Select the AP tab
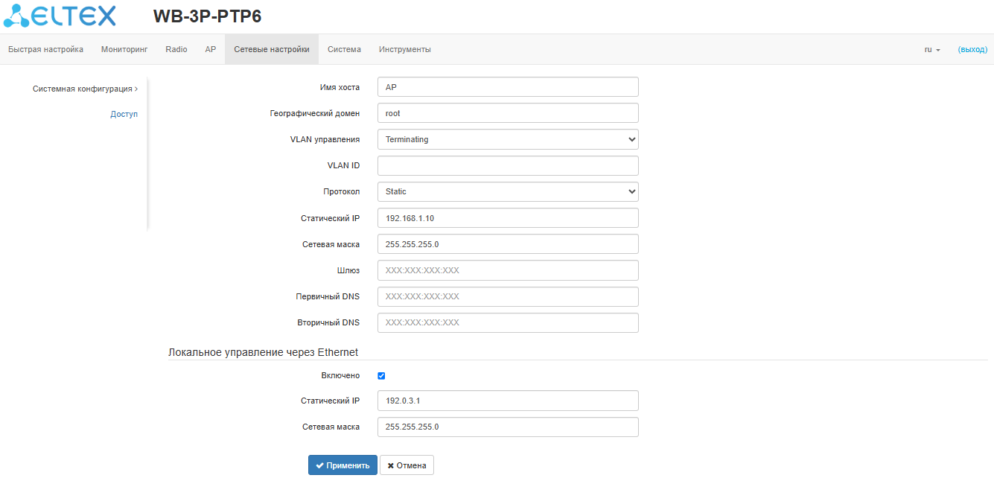 [x=211, y=49]
